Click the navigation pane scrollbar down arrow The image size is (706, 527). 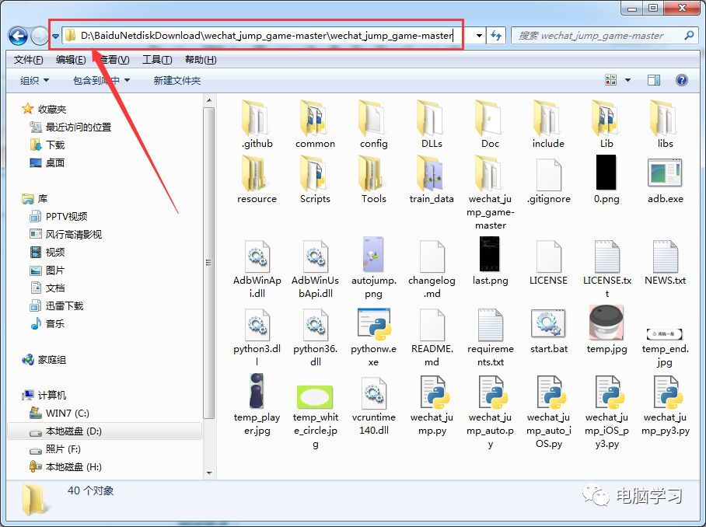point(209,473)
